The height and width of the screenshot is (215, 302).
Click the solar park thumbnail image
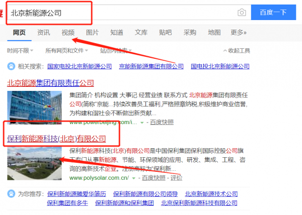coord(34,163)
